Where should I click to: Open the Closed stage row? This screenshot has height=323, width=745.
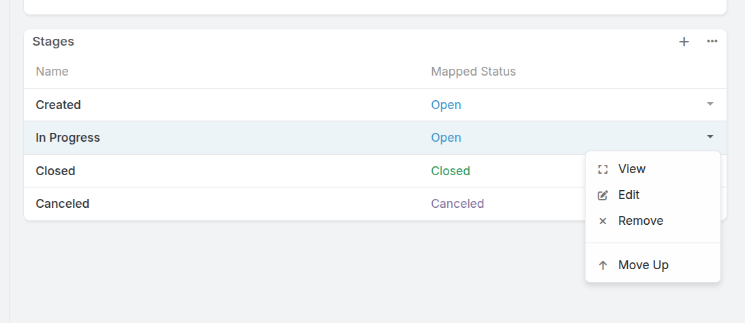click(304, 170)
